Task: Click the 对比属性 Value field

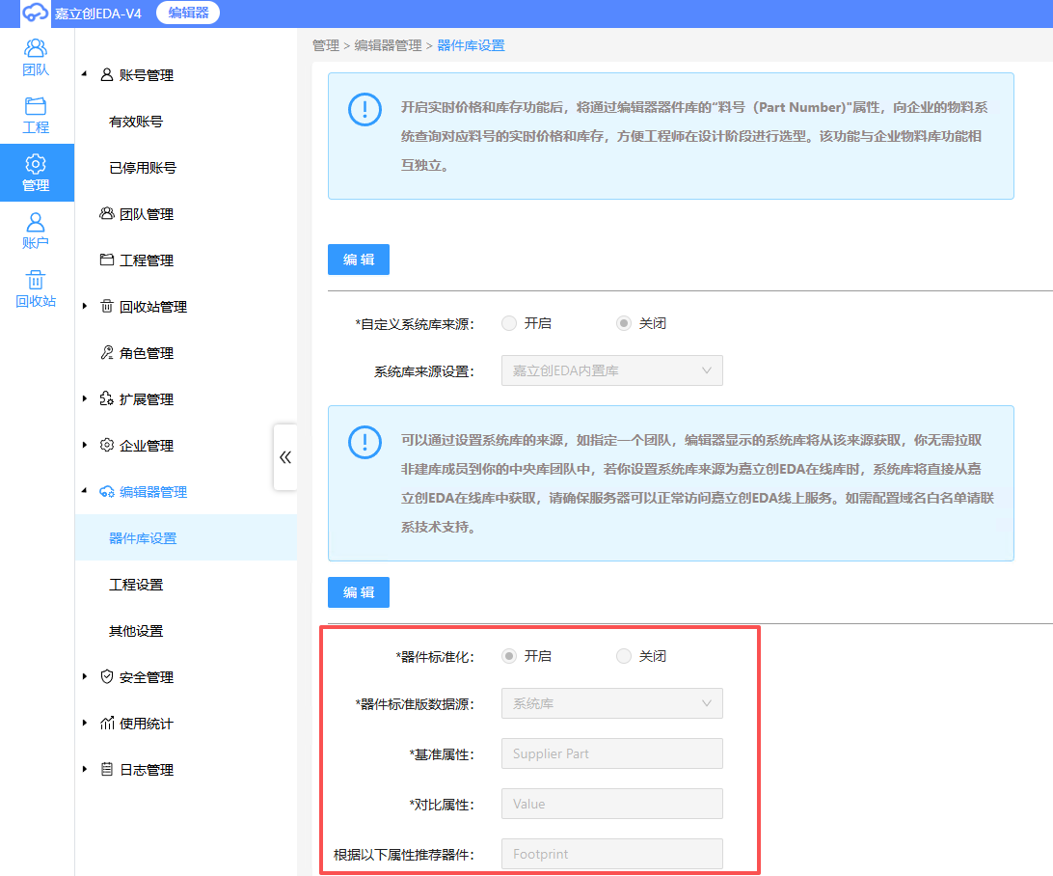Action: pyautogui.click(x=611, y=804)
